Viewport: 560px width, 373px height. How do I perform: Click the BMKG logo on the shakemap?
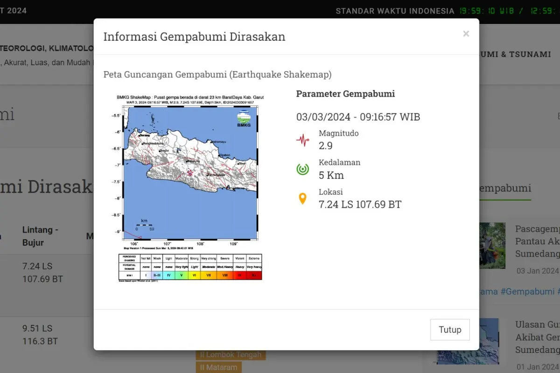[244, 118]
